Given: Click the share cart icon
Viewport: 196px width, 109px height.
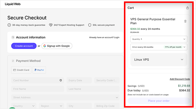Looking at the screenshot, I should click(x=187, y=8).
